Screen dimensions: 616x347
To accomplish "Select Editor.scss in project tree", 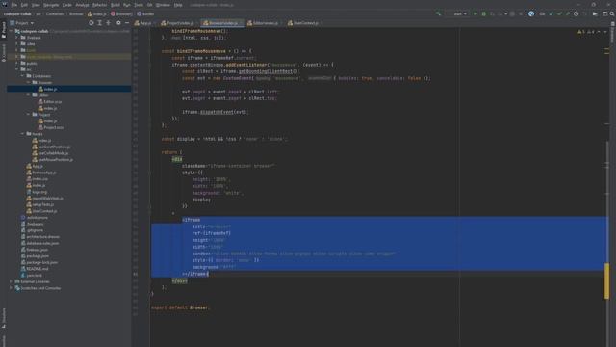I will click(x=53, y=101).
